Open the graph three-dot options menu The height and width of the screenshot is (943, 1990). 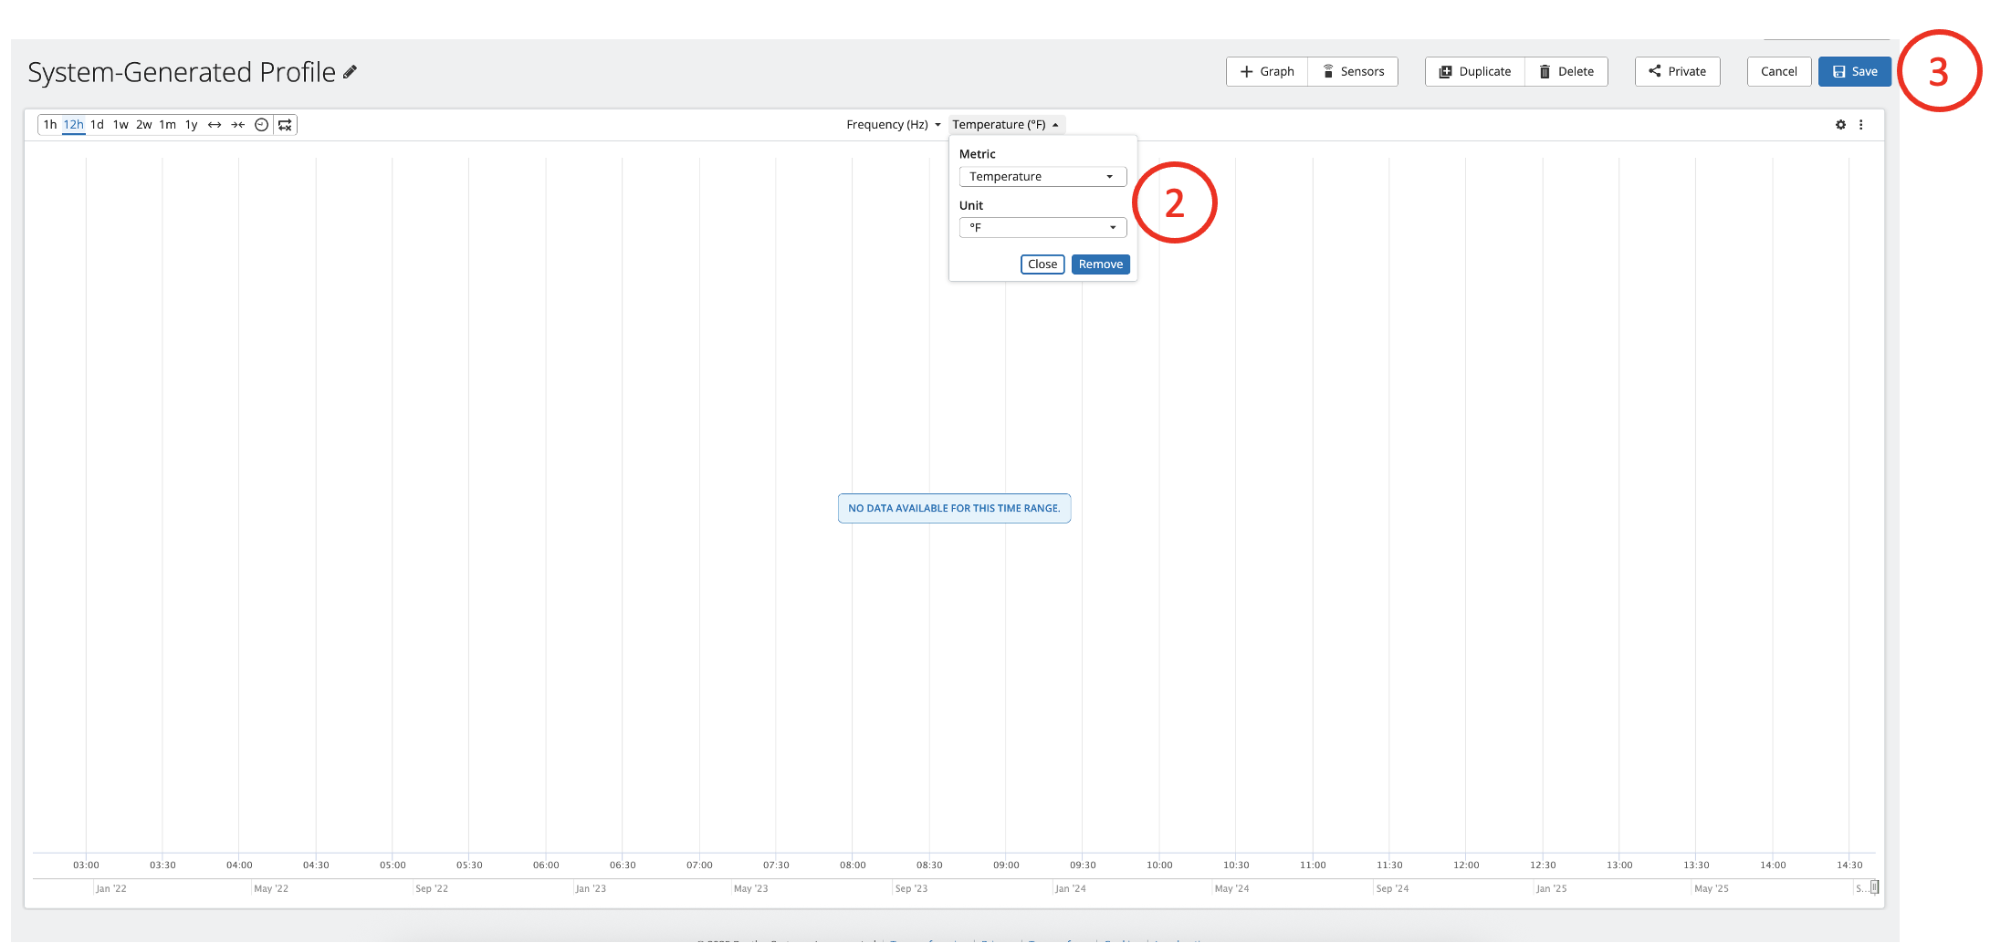(1861, 125)
